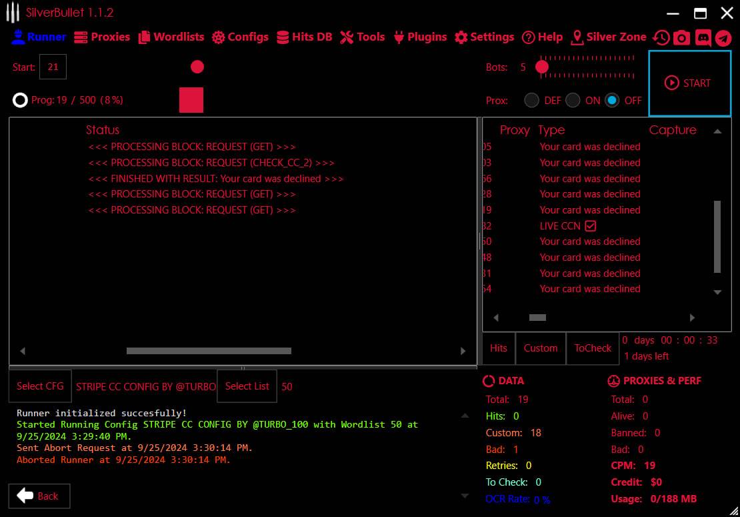This screenshot has height=517, width=740.
Task: Switch to the Custom results tab
Action: [x=541, y=348]
